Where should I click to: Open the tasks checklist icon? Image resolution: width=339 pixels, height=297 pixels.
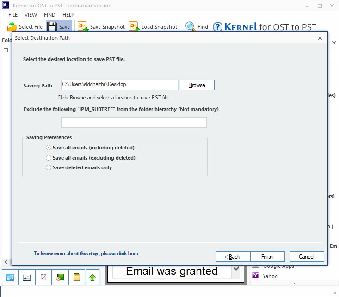[43, 277]
